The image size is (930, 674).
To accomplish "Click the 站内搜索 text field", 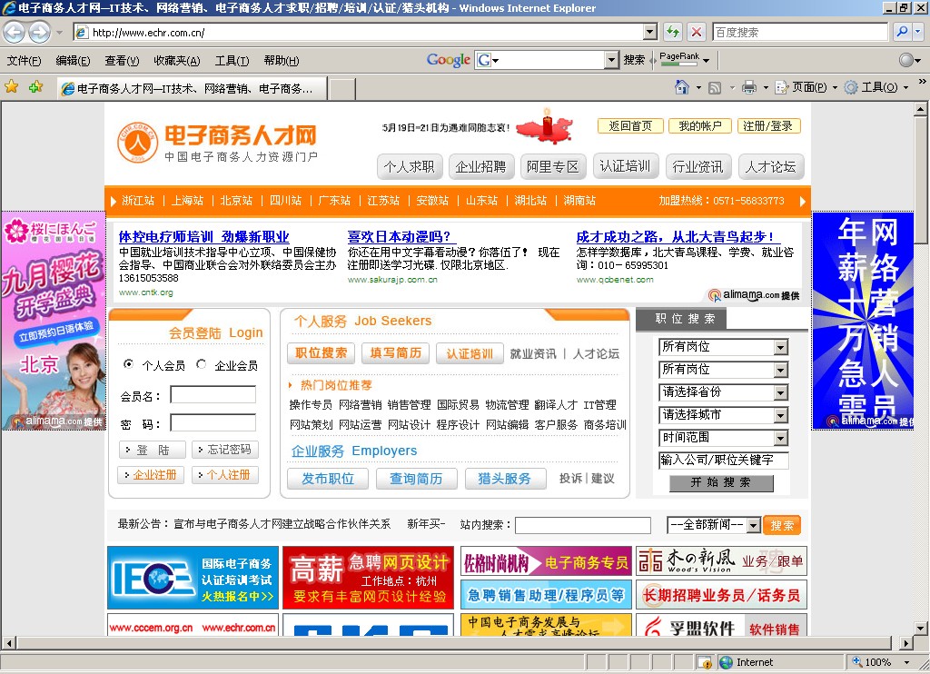I will [x=582, y=525].
